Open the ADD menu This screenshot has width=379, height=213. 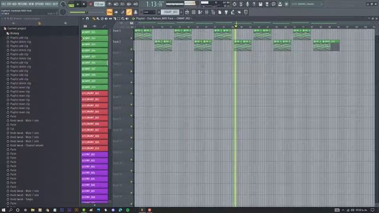[x=14, y=4]
